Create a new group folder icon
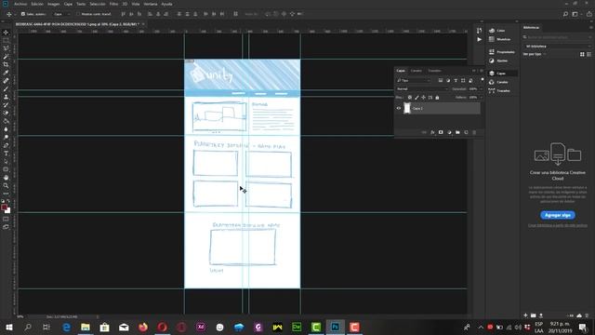The height and width of the screenshot is (335, 595). (457, 132)
